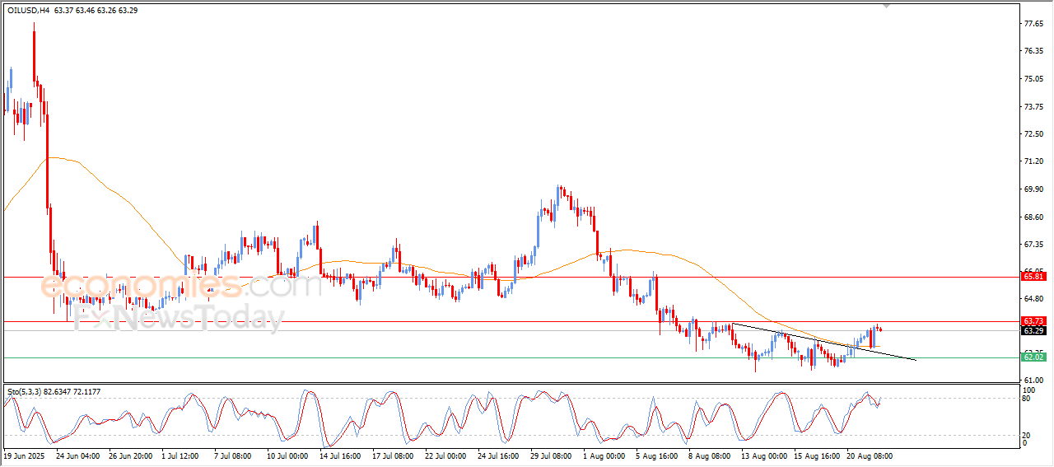Click the stochastic 80 level label
Screen dimensions: 1054x467
click(1027, 399)
